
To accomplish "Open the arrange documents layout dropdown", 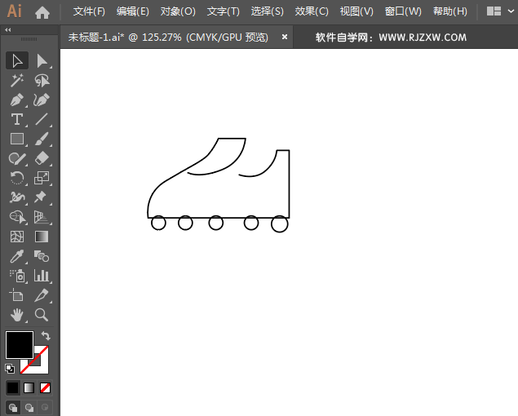I will [x=500, y=11].
